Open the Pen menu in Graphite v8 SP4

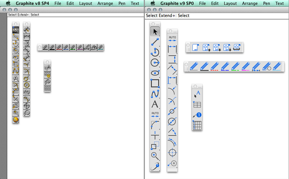(122, 3)
